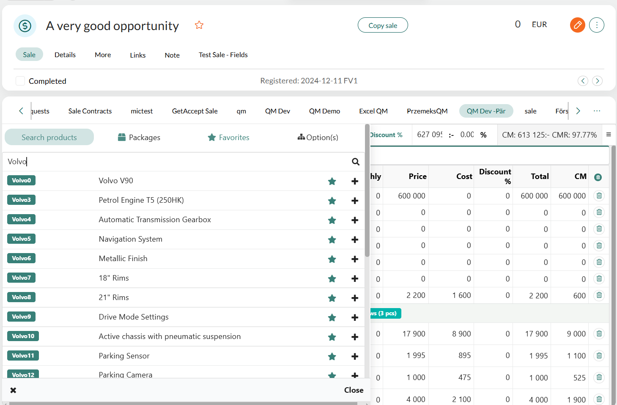Toggle favorite star for 18" Rims

point(332,278)
